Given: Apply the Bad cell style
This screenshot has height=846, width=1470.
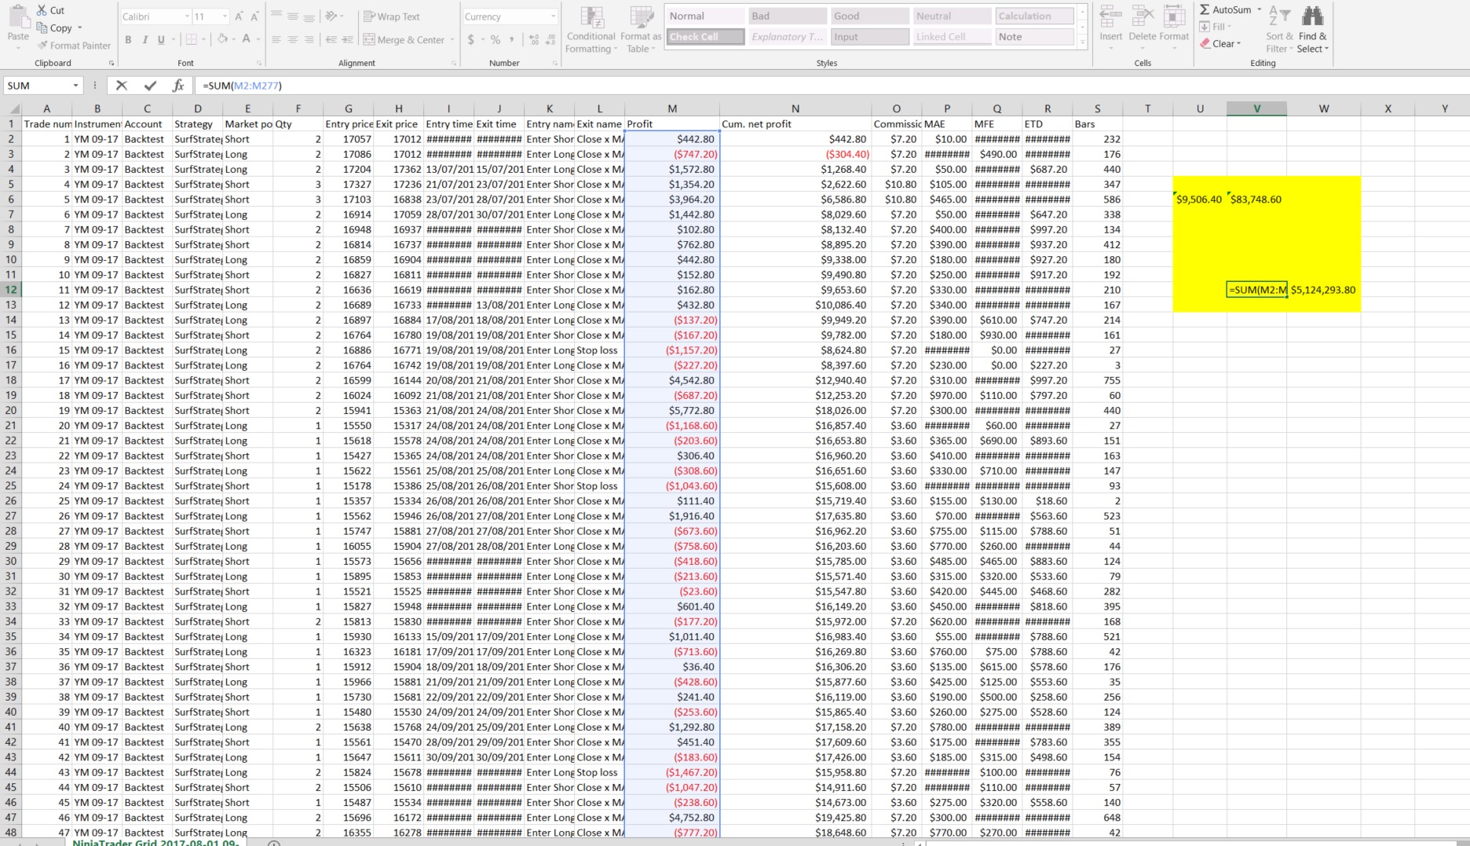Looking at the screenshot, I should coord(788,16).
